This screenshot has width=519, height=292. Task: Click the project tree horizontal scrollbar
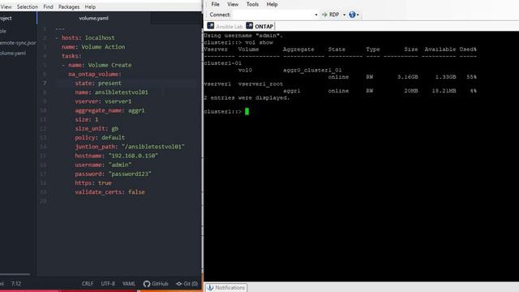pyautogui.click(x=15, y=274)
